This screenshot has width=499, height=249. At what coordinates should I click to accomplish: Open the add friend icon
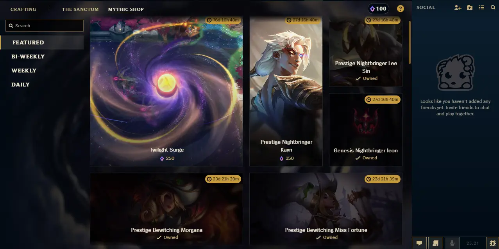click(458, 7)
